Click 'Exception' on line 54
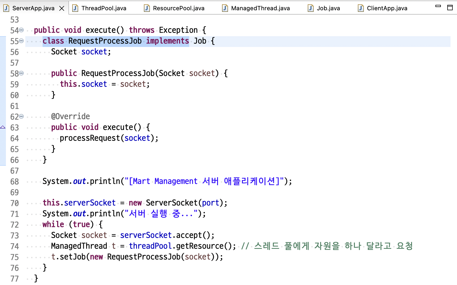 [178, 30]
